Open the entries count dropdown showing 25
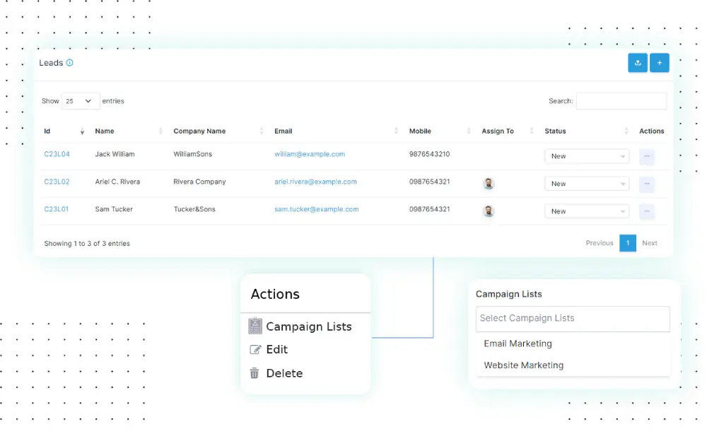Screen dimensions: 707x434 [x=80, y=101]
